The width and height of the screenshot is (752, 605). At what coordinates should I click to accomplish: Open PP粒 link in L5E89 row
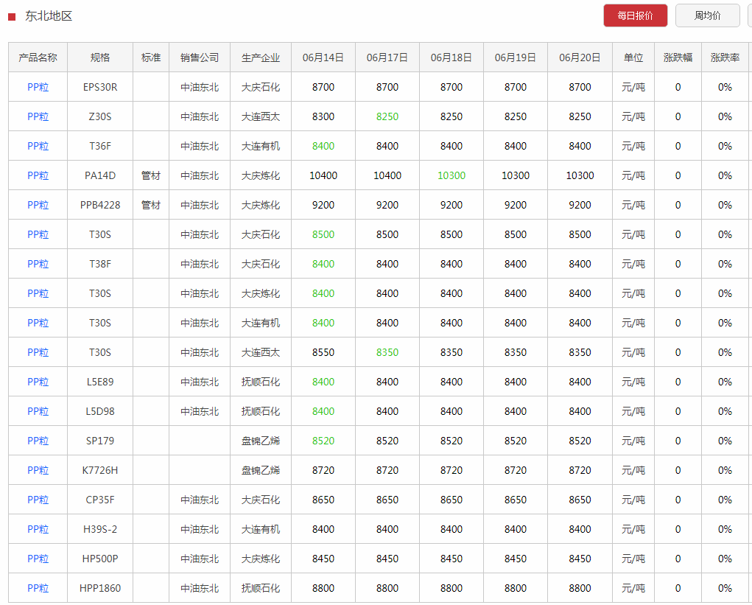pyautogui.click(x=38, y=382)
